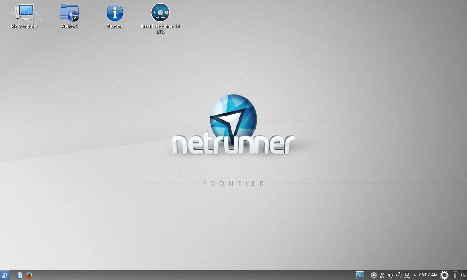Select the 'My Computer' label text
The height and width of the screenshot is (280, 467).
tap(24, 26)
